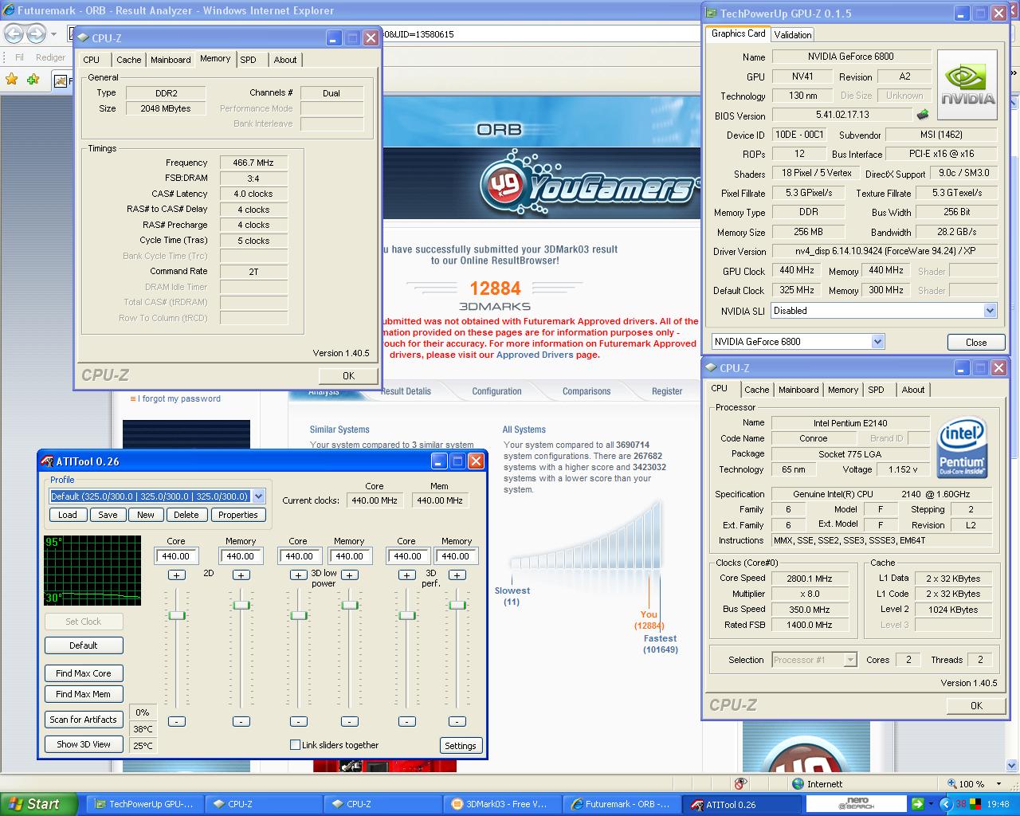Viewport: 1020px width, 816px height.
Task: Open the SPD tab in left CPU-Z window
Action: tap(249, 60)
